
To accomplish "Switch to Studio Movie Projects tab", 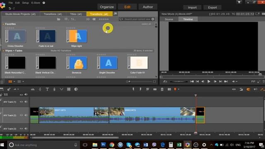I will [x=20, y=14].
